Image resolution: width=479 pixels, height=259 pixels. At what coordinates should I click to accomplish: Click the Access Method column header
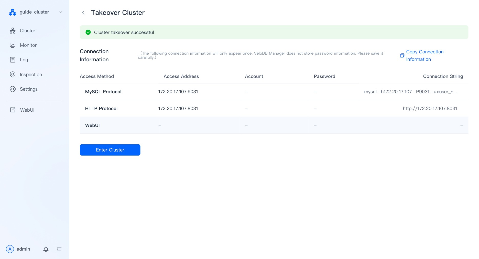point(97,76)
